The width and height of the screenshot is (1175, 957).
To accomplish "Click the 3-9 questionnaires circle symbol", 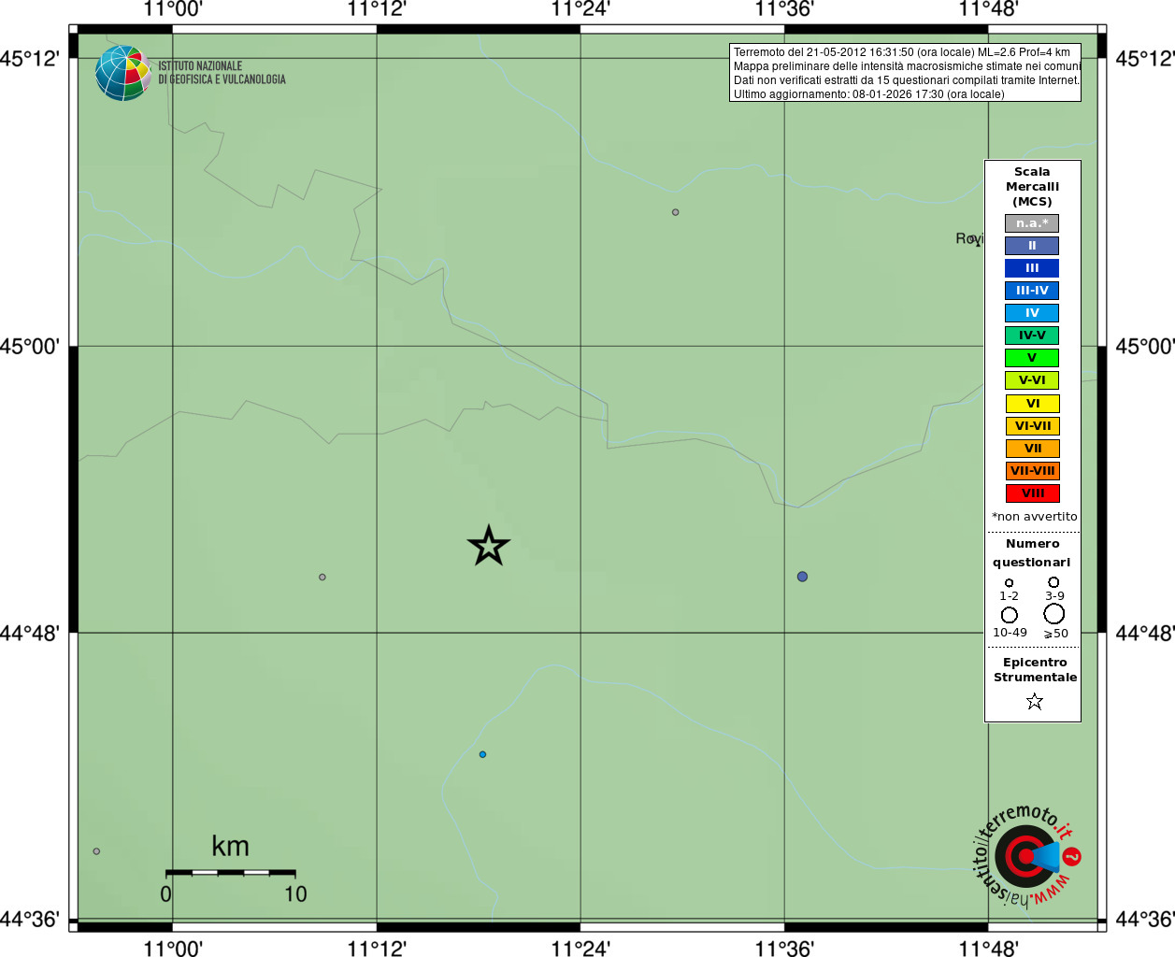I will (1053, 582).
